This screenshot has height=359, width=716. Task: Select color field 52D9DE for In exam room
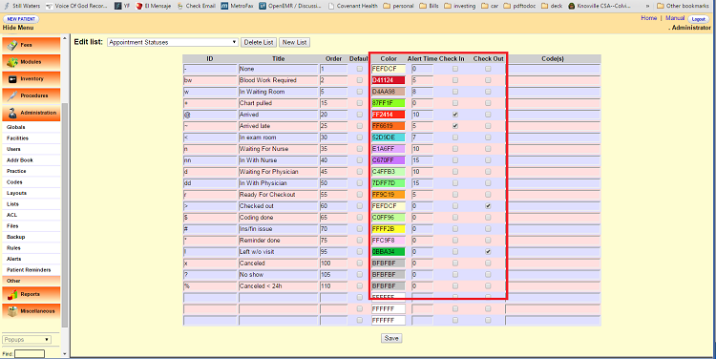pyautogui.click(x=389, y=137)
